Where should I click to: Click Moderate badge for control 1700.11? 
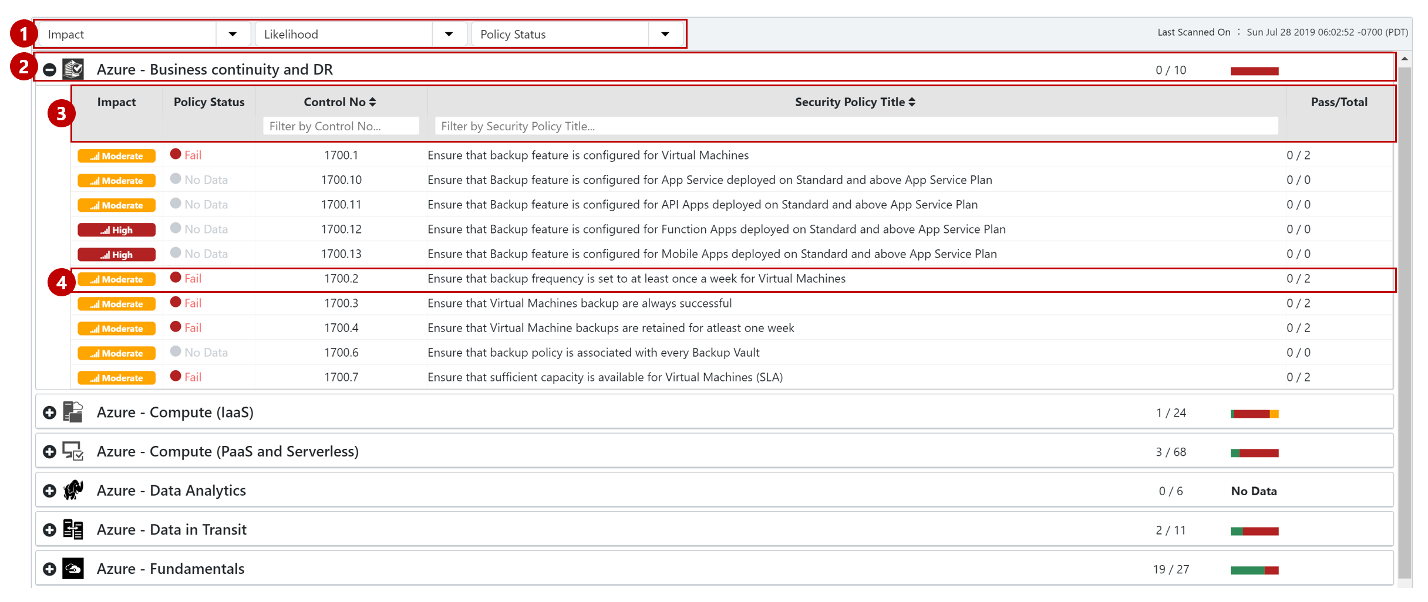click(116, 205)
